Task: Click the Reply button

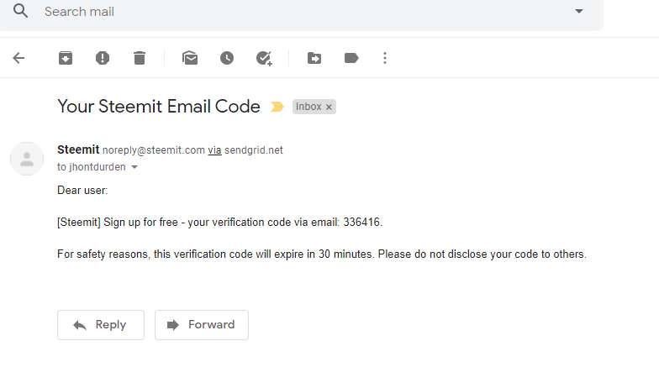Action: pyautogui.click(x=101, y=325)
